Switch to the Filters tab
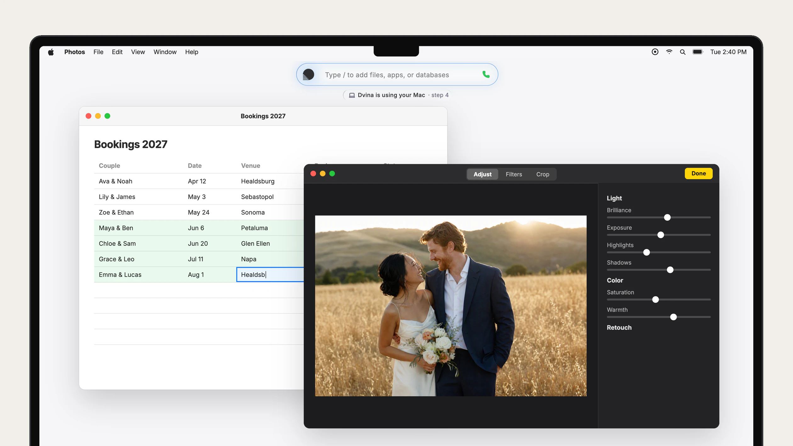This screenshot has height=446, width=793. [x=514, y=174]
